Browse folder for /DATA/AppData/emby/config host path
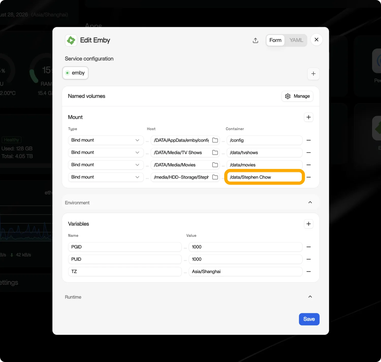This screenshot has height=362, width=381. [x=215, y=140]
